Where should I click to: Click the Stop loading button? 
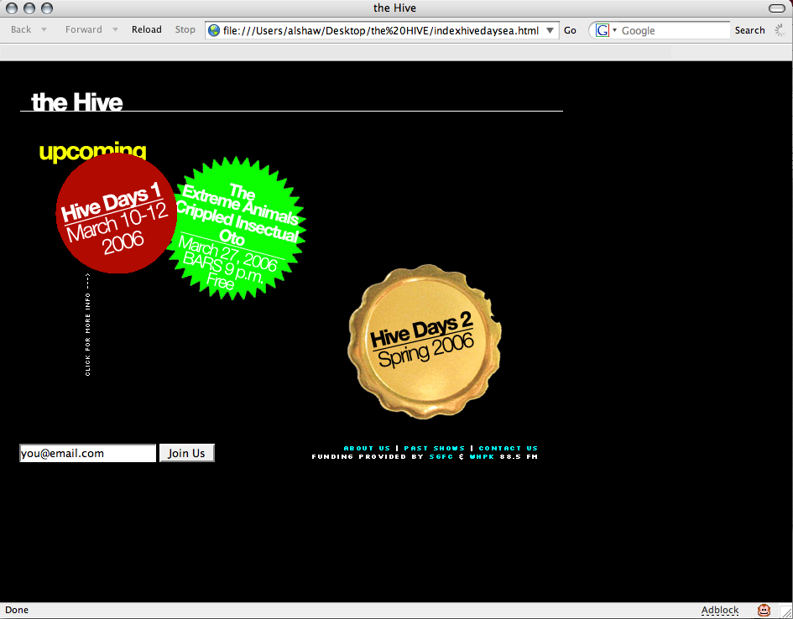coord(185,30)
